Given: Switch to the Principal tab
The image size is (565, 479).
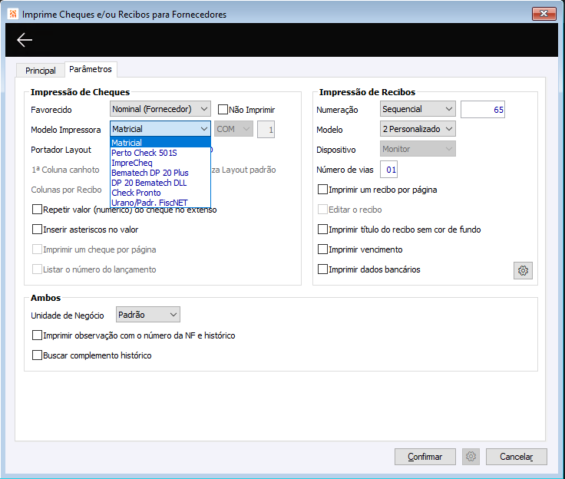Looking at the screenshot, I should point(41,71).
